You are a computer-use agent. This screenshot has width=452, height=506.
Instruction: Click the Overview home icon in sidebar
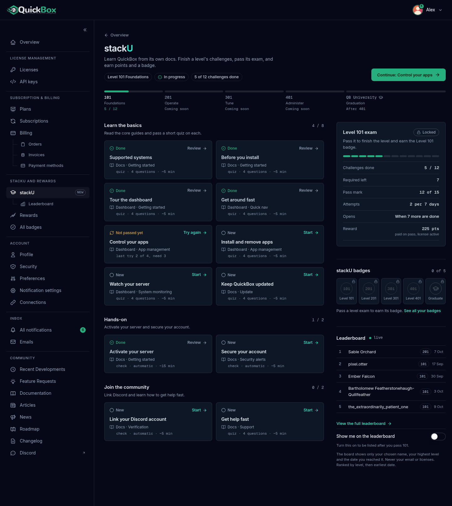[13, 42]
